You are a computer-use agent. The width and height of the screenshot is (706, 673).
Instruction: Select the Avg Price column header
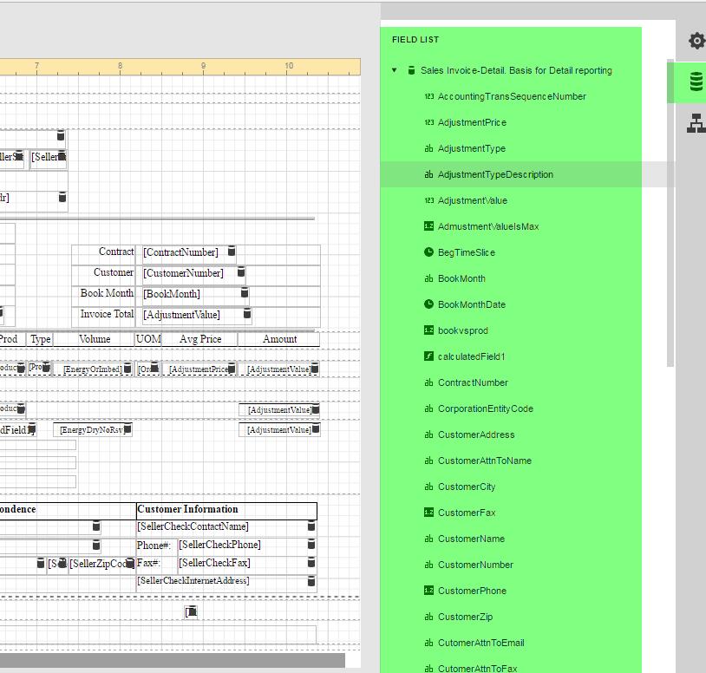coord(200,339)
